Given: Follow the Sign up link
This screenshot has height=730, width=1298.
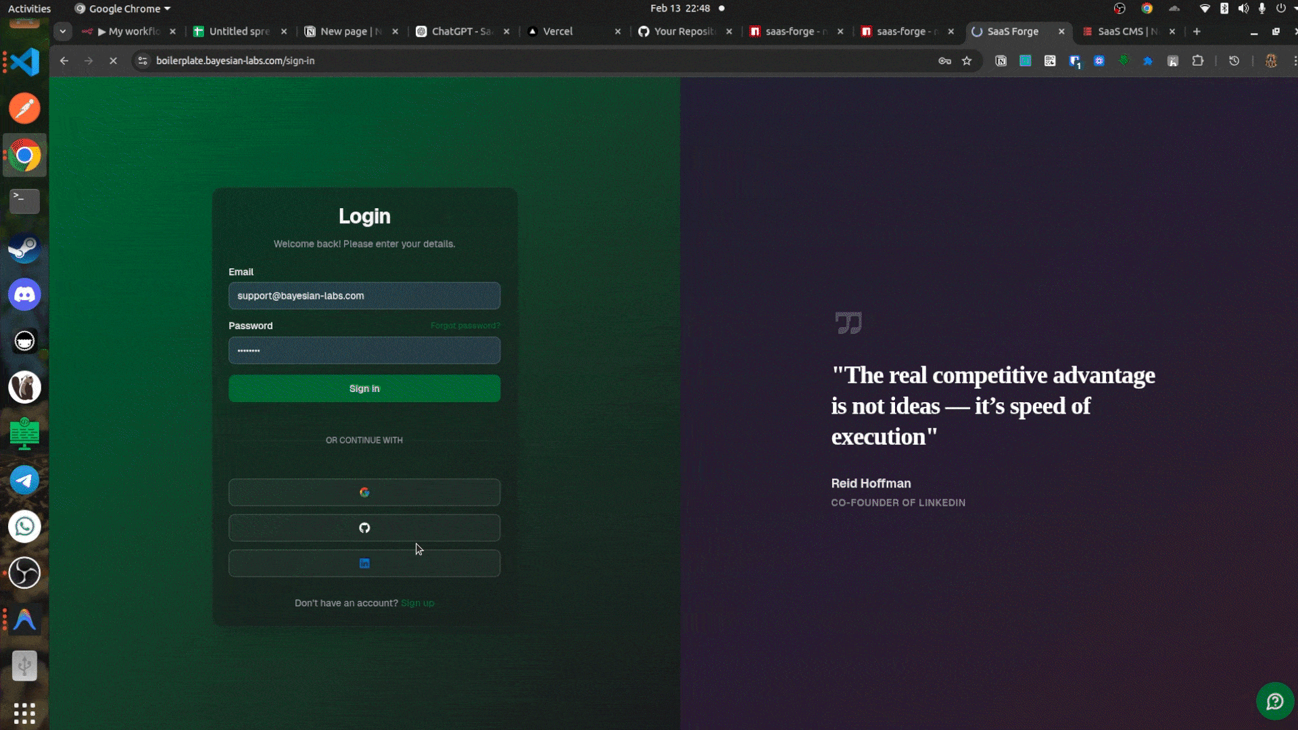Looking at the screenshot, I should coord(417,603).
